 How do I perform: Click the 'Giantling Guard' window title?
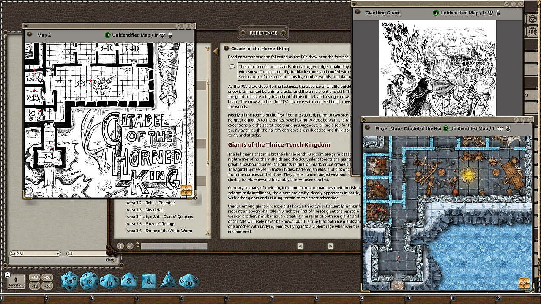pos(383,13)
